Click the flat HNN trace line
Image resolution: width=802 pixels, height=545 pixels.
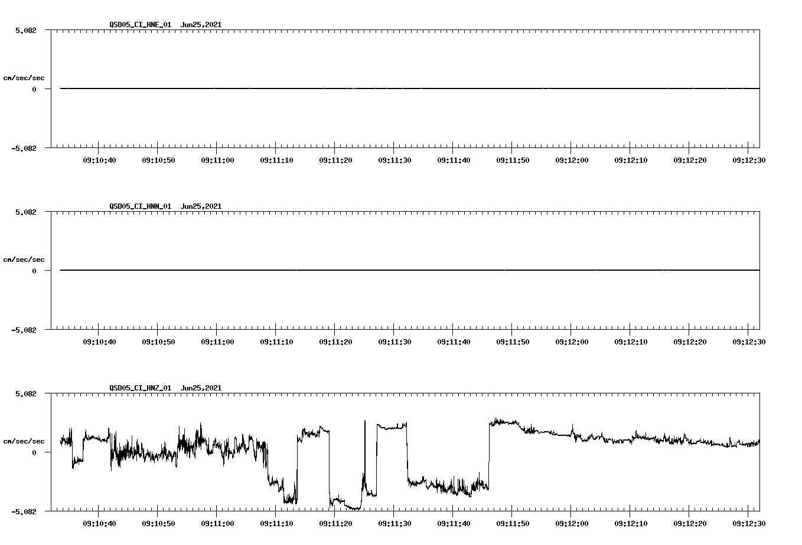[410, 270]
